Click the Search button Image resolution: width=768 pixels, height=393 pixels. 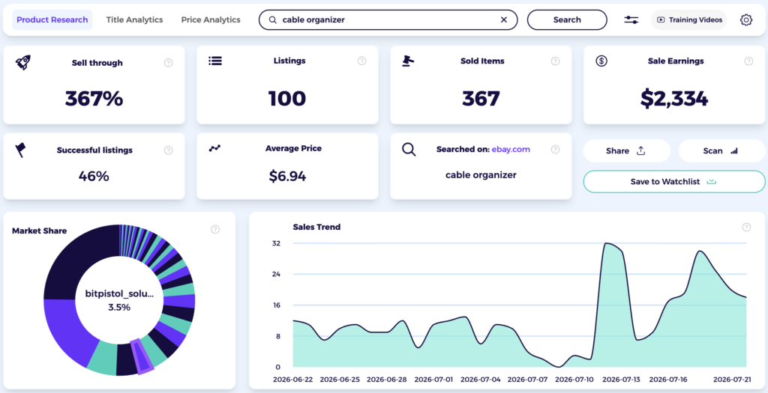tap(567, 20)
